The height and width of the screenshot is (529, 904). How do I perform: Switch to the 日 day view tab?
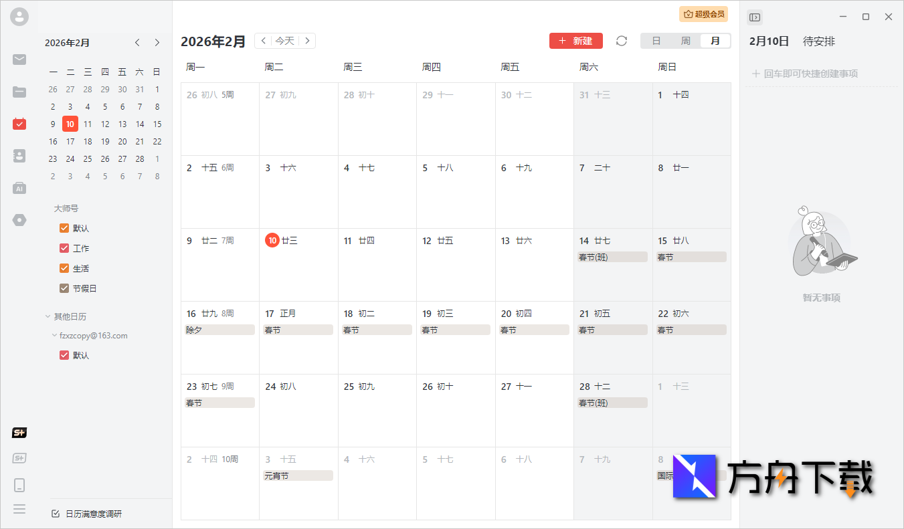pyautogui.click(x=655, y=40)
